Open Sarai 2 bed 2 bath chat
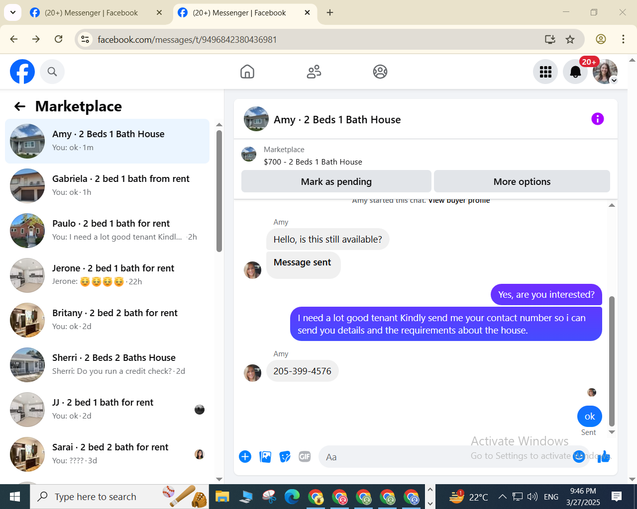The width and height of the screenshot is (637, 509). coord(107,454)
